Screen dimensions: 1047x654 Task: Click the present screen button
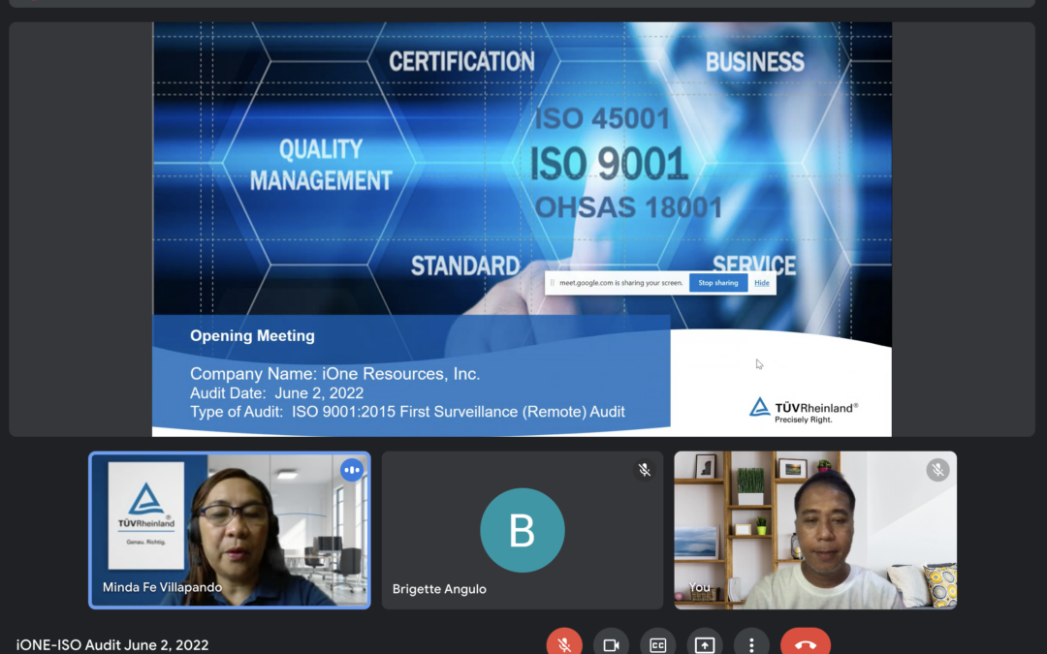click(705, 644)
